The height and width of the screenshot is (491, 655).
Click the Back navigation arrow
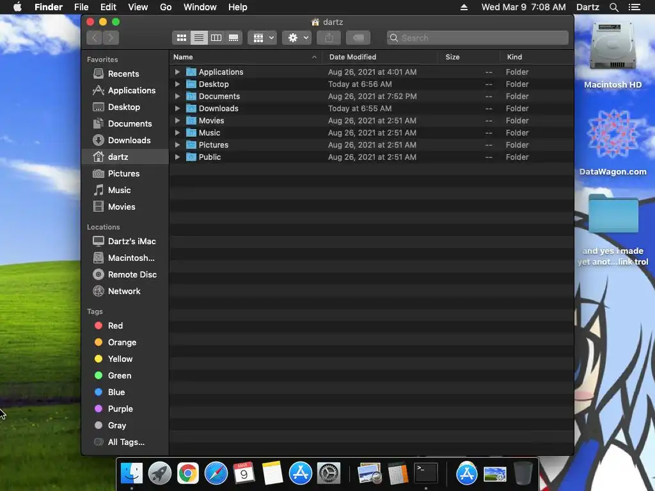95,38
